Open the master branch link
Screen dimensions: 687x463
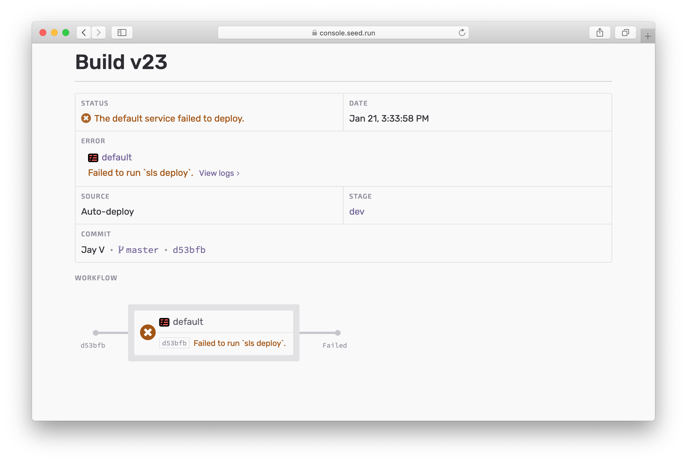[142, 250]
